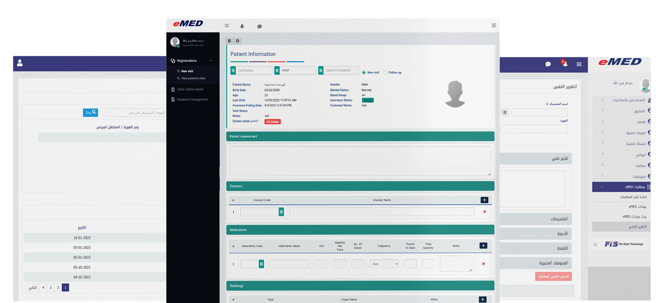
Task: Go to page 2 in pagination
Action: pyautogui.click(x=58, y=287)
